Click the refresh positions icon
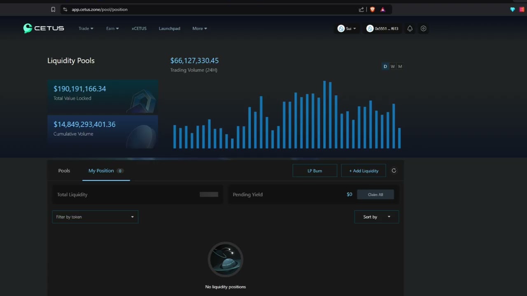This screenshot has height=296, width=527. [394, 171]
